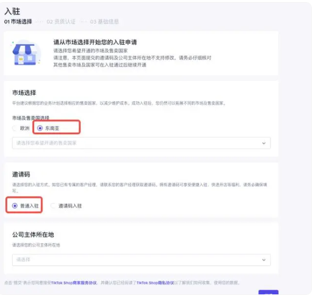
Task: Select the 东南亚 market radio button
Action: [x=40, y=128]
